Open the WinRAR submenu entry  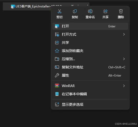(x=90, y=86)
